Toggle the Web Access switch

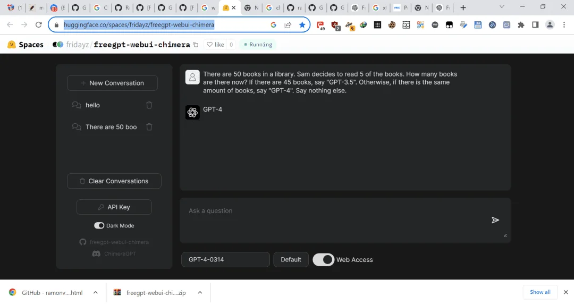pyautogui.click(x=323, y=260)
